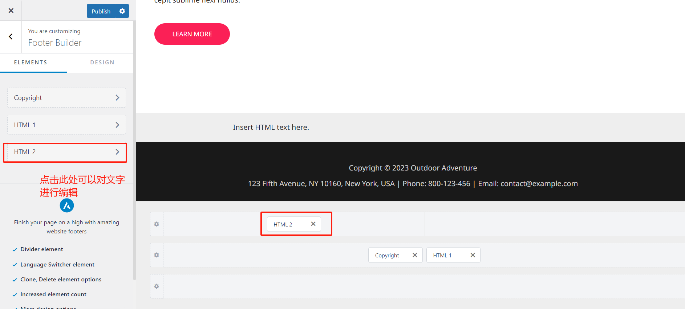Remove Copyright element from footer builder
685x309 pixels.
click(x=415, y=255)
